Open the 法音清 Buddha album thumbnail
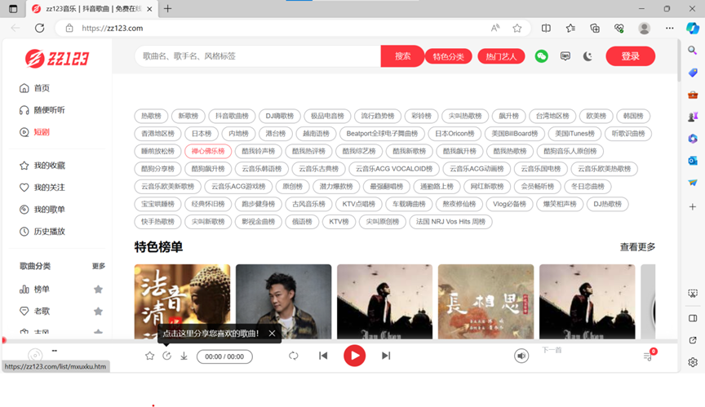This screenshot has height=407, width=705. tap(182, 302)
